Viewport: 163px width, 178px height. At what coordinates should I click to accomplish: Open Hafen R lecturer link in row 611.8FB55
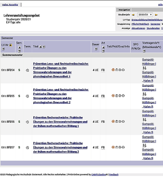tap(148, 107)
